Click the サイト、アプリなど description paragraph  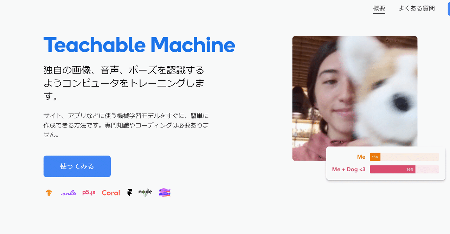click(x=126, y=125)
